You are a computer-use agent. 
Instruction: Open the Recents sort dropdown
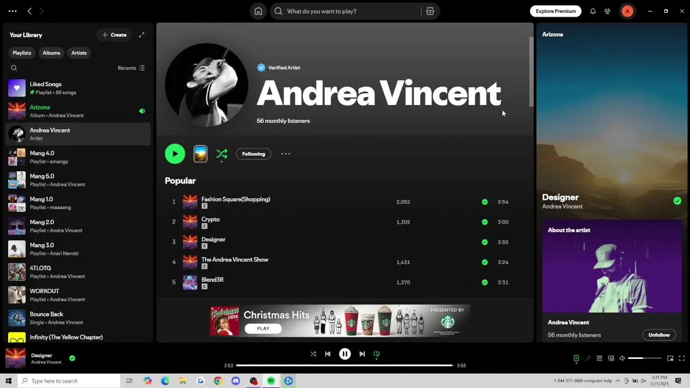click(131, 68)
